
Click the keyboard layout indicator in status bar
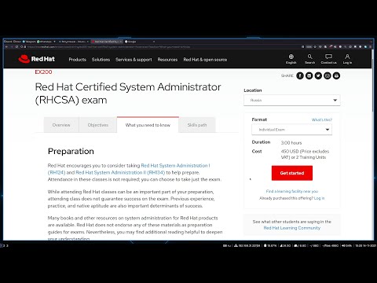227,245
